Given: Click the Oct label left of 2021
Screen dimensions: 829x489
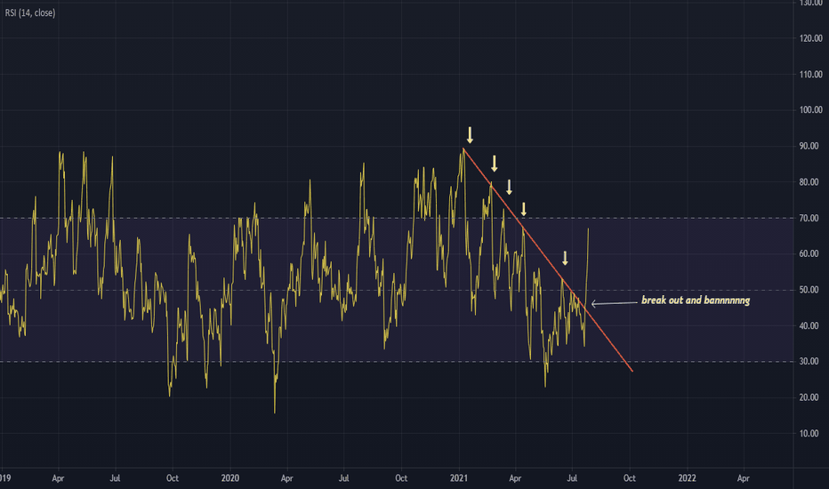Looking at the screenshot, I should pyautogui.click(x=401, y=478).
